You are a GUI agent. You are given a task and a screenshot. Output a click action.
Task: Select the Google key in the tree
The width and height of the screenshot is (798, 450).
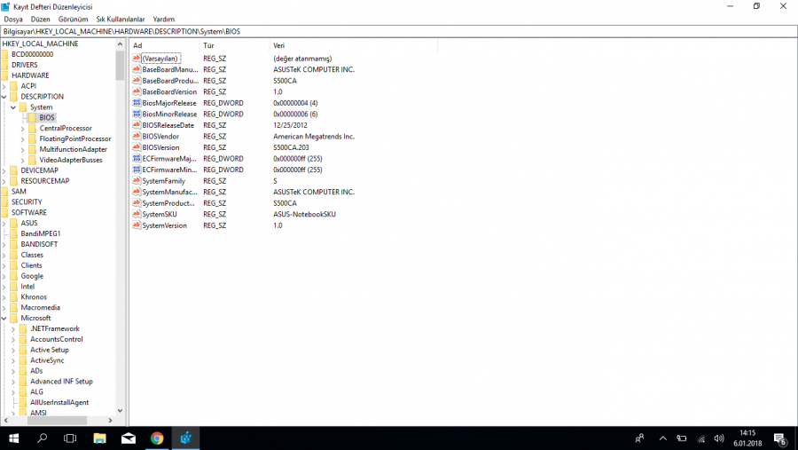tap(32, 276)
